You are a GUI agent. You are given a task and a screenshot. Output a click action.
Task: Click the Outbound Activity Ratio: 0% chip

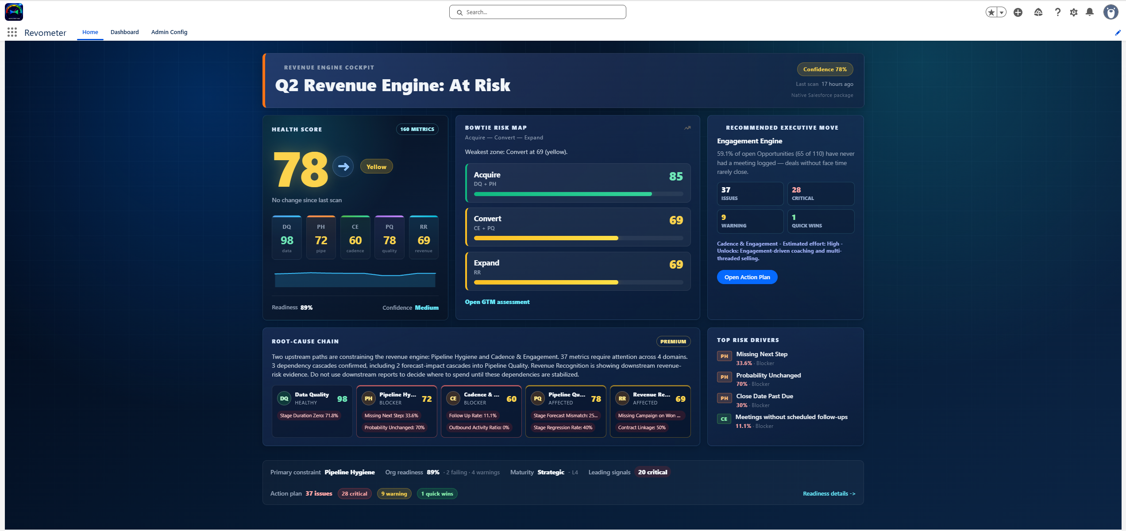(479, 427)
